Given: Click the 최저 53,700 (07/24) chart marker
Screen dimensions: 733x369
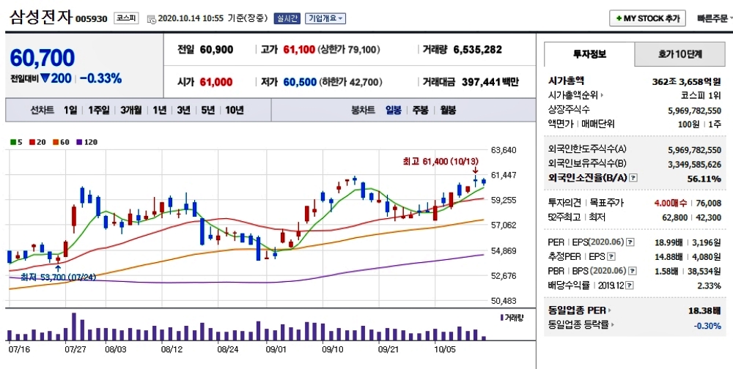Looking at the screenshot, I should [x=58, y=277].
